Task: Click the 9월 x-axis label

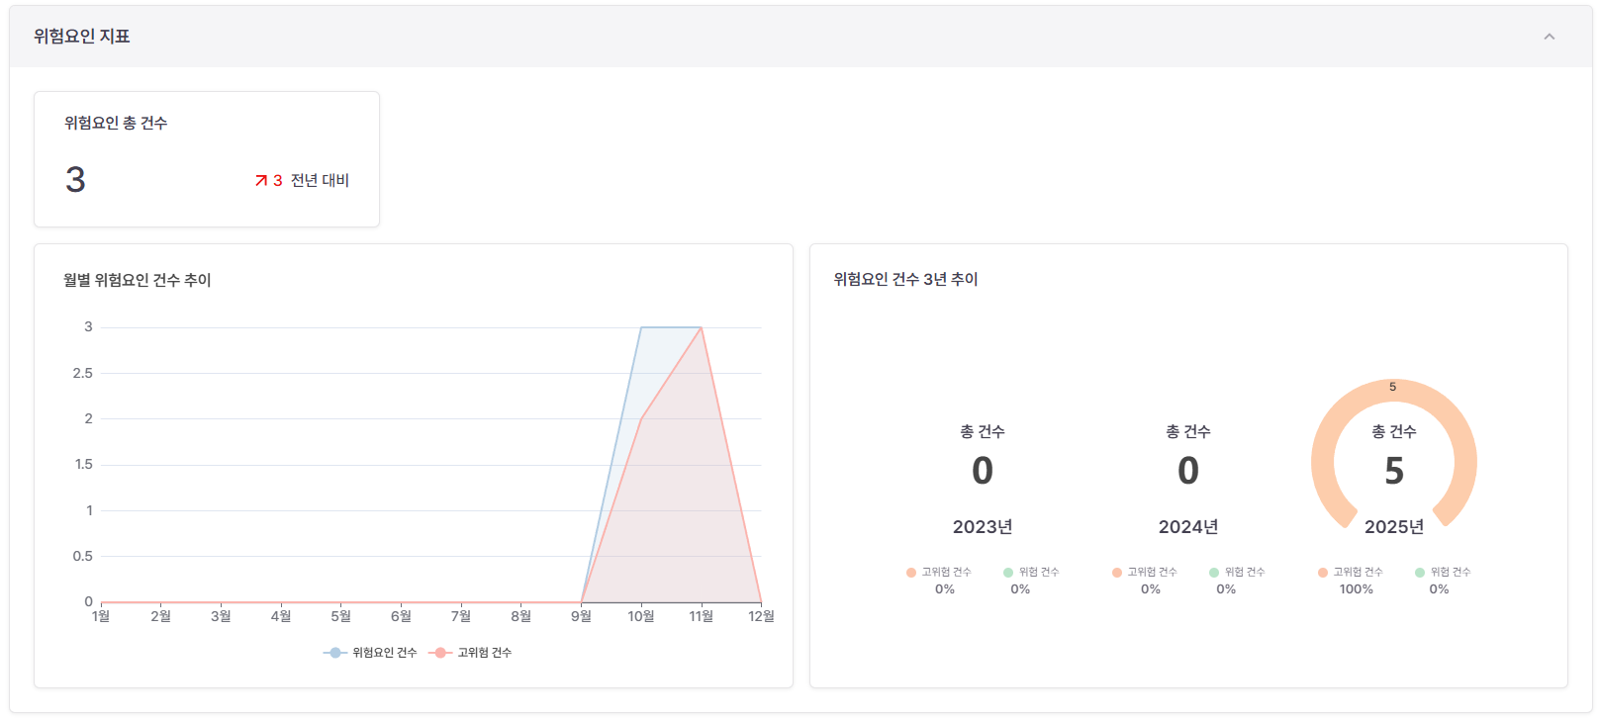Action: click(x=581, y=617)
